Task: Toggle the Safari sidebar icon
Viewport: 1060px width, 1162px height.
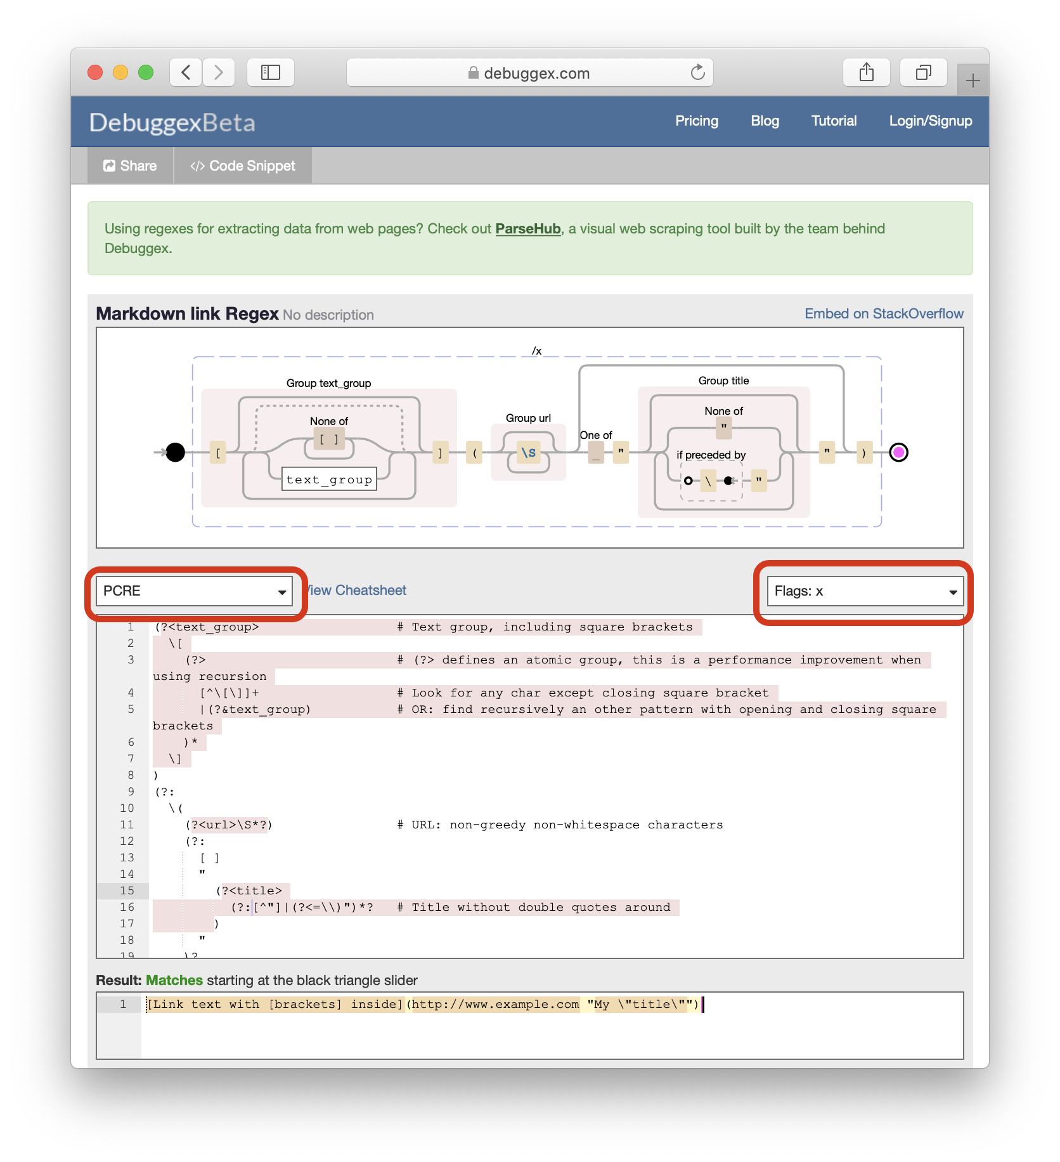Action: [x=270, y=72]
